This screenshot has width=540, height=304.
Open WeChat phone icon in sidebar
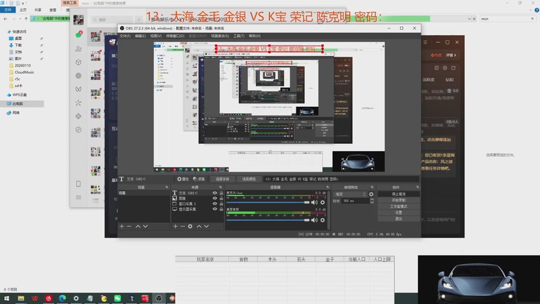tap(78, 184)
